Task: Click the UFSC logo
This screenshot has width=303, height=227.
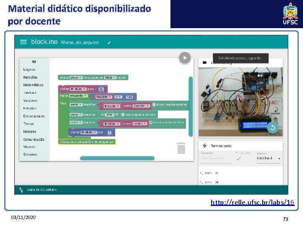Action: 290,13
